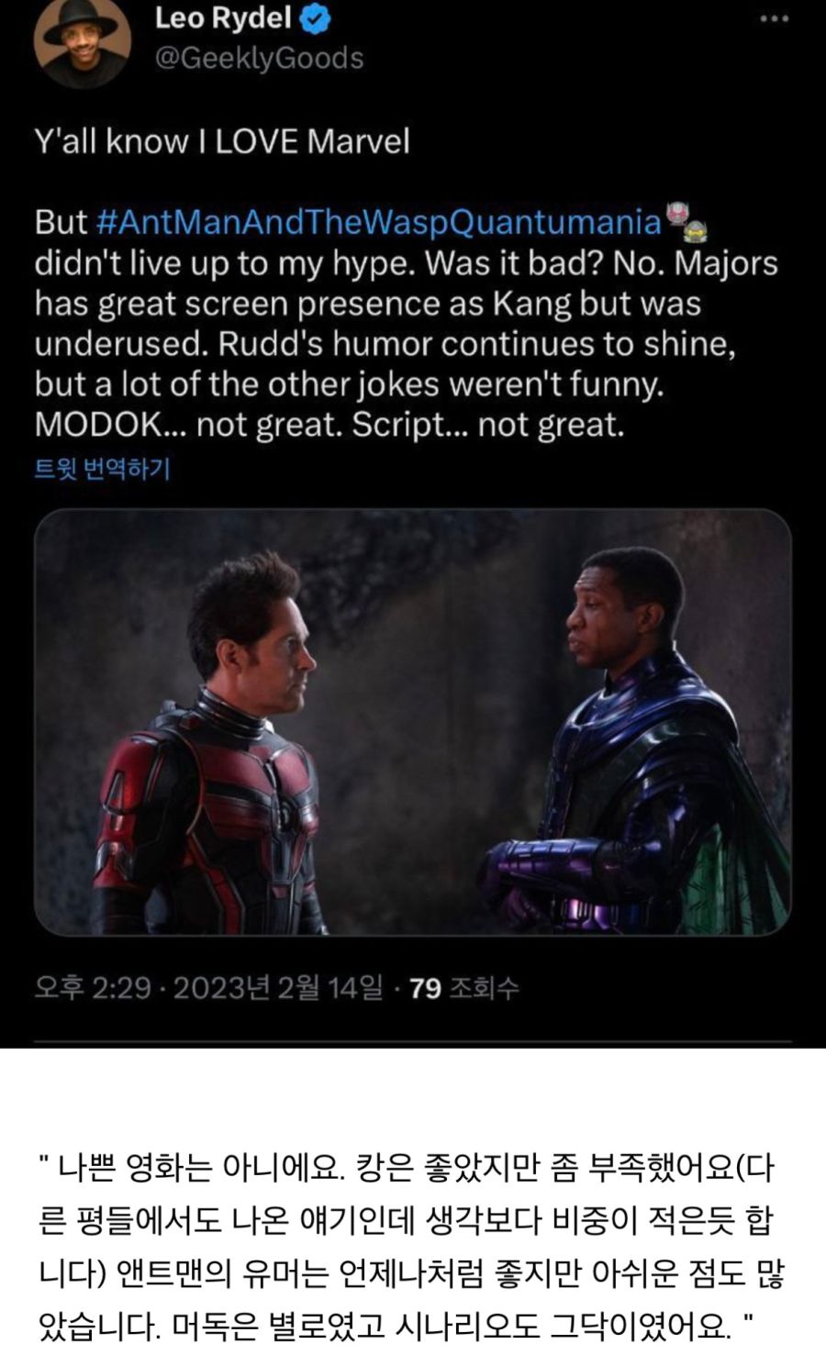
Task: Open Leo Rydel's profile avatar picture
Action: [82, 41]
